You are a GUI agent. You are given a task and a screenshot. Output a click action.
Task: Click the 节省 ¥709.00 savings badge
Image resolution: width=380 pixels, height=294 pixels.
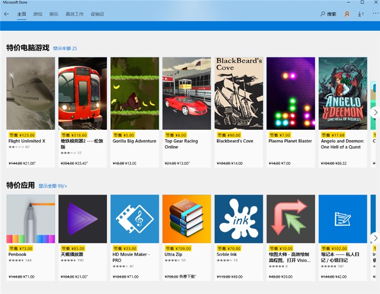tap(178, 249)
